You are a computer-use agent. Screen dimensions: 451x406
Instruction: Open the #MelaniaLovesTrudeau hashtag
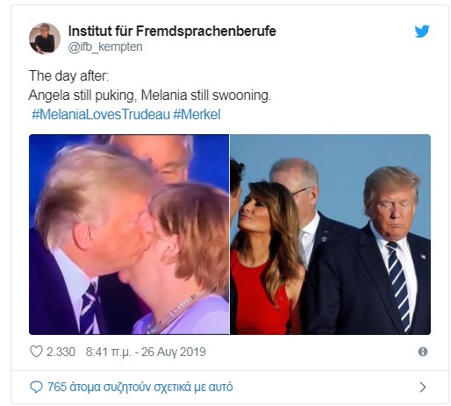coord(101,114)
